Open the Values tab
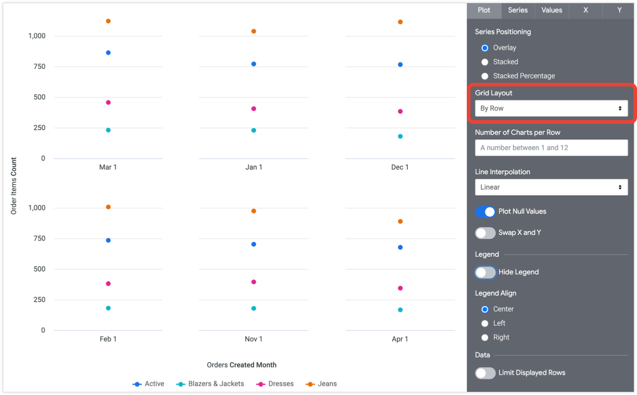637x395 pixels. (551, 10)
